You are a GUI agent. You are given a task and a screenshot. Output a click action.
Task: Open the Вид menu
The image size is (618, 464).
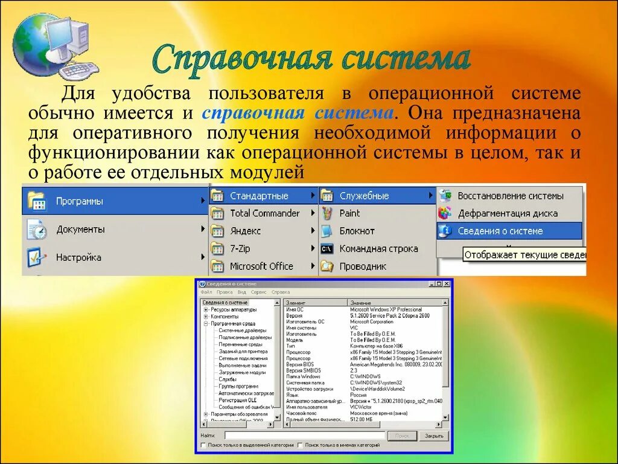tap(241, 292)
